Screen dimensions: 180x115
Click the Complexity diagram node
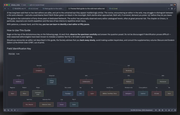click(39, 70)
